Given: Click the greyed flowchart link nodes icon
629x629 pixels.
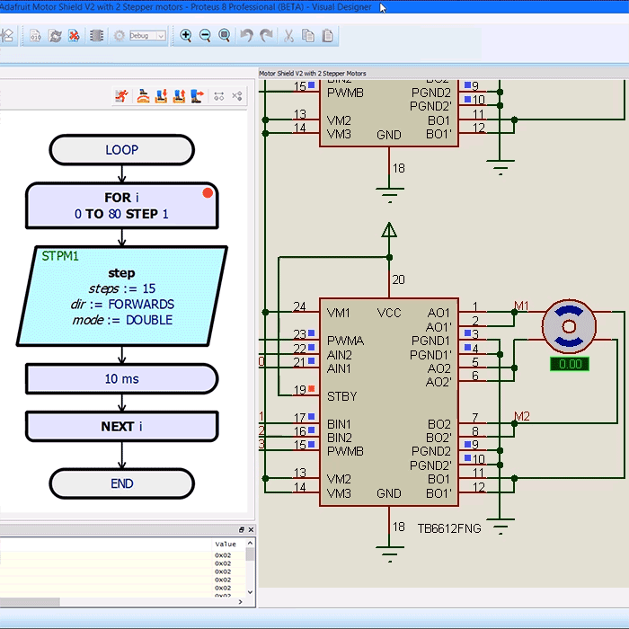Looking at the screenshot, I should 219,96.
